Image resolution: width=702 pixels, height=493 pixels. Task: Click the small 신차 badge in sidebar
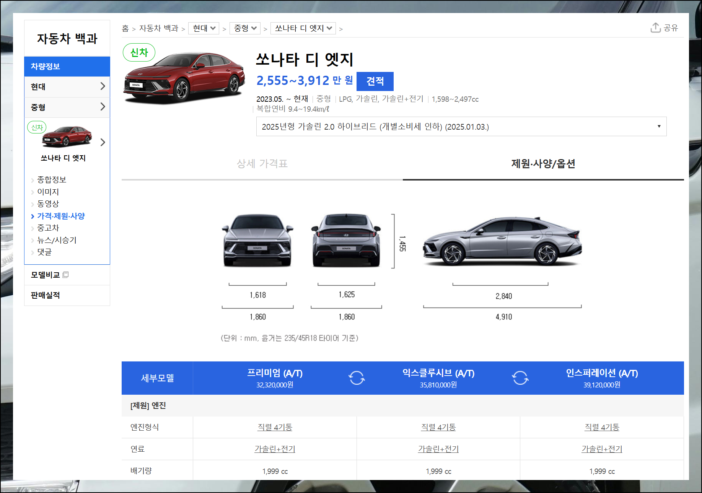(37, 127)
